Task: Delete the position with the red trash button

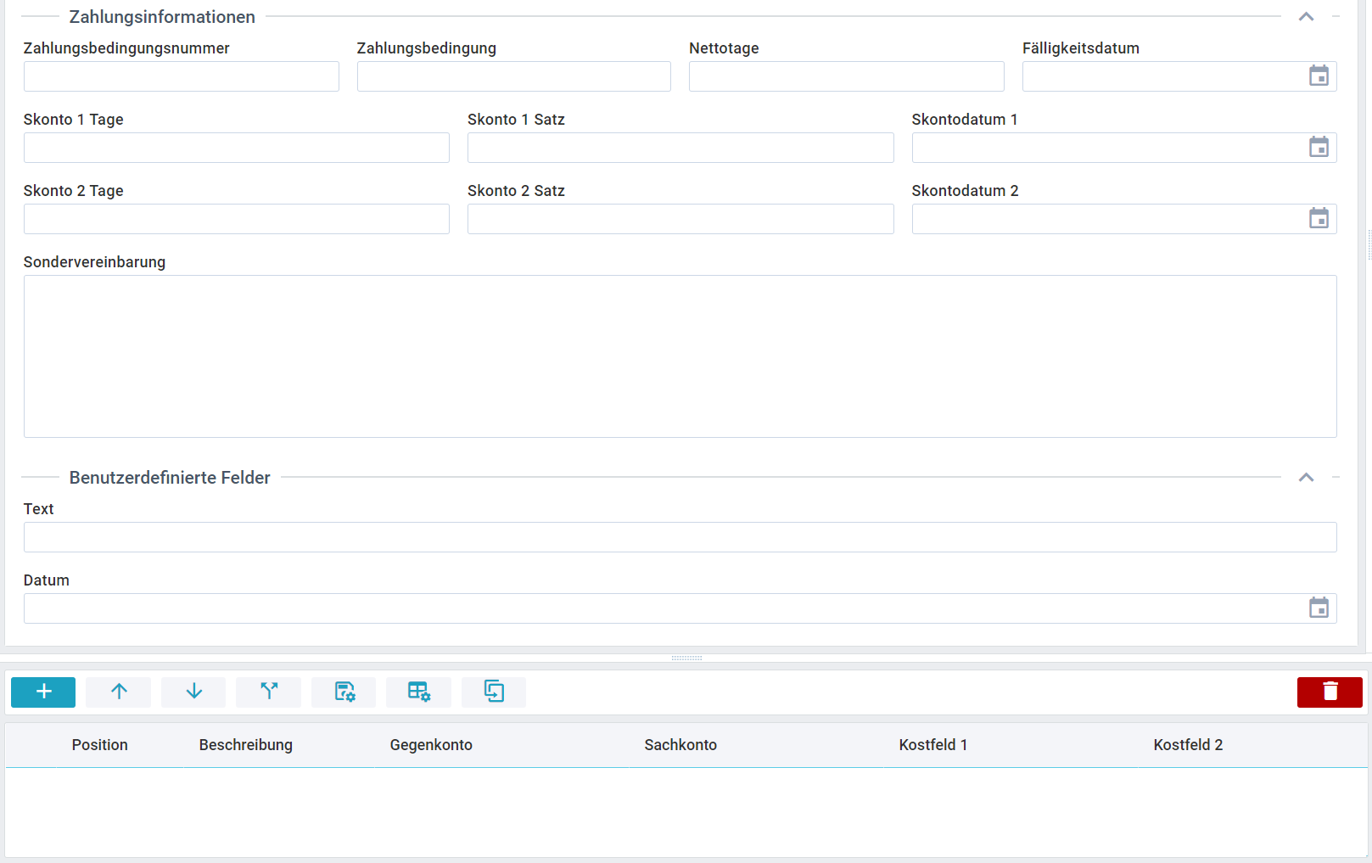Action: [x=1330, y=692]
